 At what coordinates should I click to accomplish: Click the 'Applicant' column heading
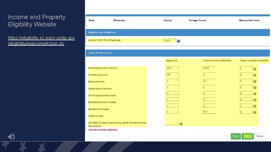coord(171,61)
